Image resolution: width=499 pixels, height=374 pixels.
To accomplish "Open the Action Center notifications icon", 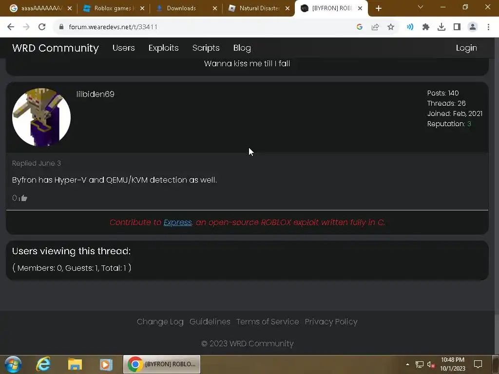I will 478,364.
